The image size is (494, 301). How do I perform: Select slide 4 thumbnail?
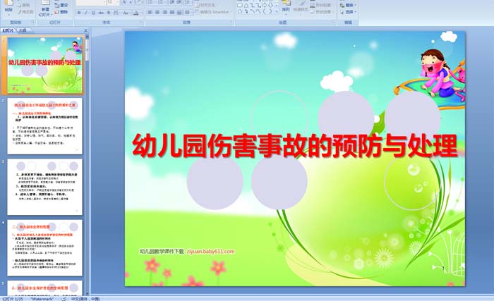click(x=45, y=248)
